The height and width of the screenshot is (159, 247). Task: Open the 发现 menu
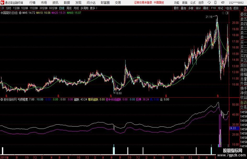click(78, 3)
